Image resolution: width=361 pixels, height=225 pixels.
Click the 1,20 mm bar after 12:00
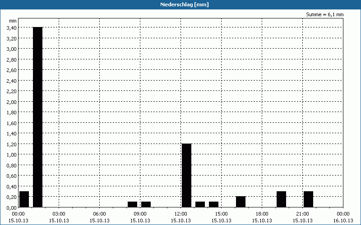point(187,175)
